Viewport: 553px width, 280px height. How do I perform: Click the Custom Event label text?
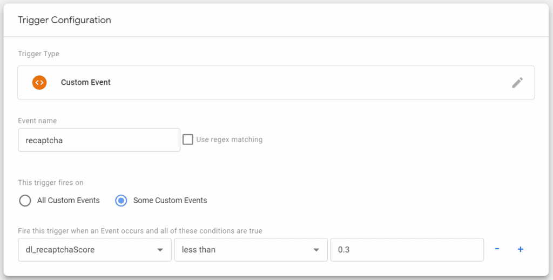pyautogui.click(x=86, y=82)
